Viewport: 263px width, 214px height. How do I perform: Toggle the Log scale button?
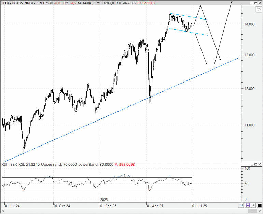[259, 9]
